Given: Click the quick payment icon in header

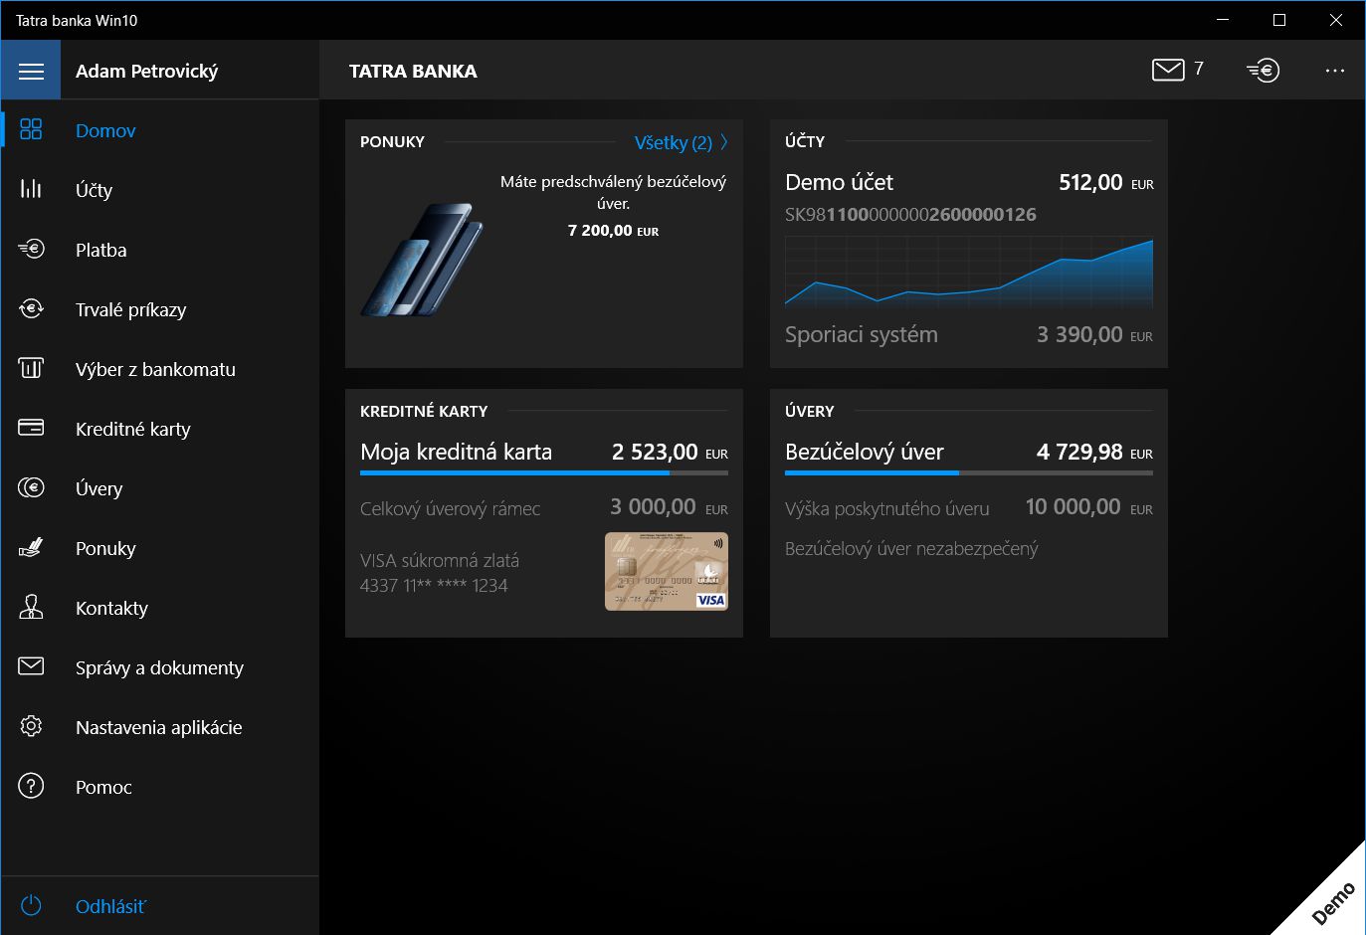Looking at the screenshot, I should coord(1263,70).
